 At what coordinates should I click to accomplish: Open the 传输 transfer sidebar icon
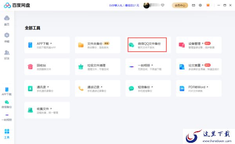[x=7, y=35]
